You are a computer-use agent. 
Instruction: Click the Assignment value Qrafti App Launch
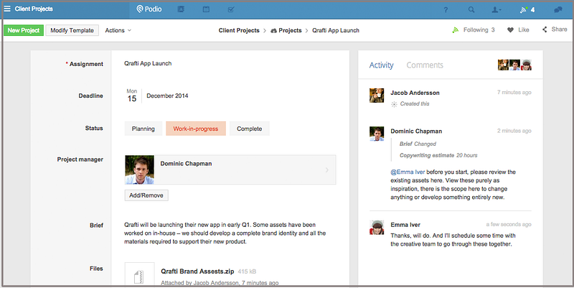(x=148, y=63)
